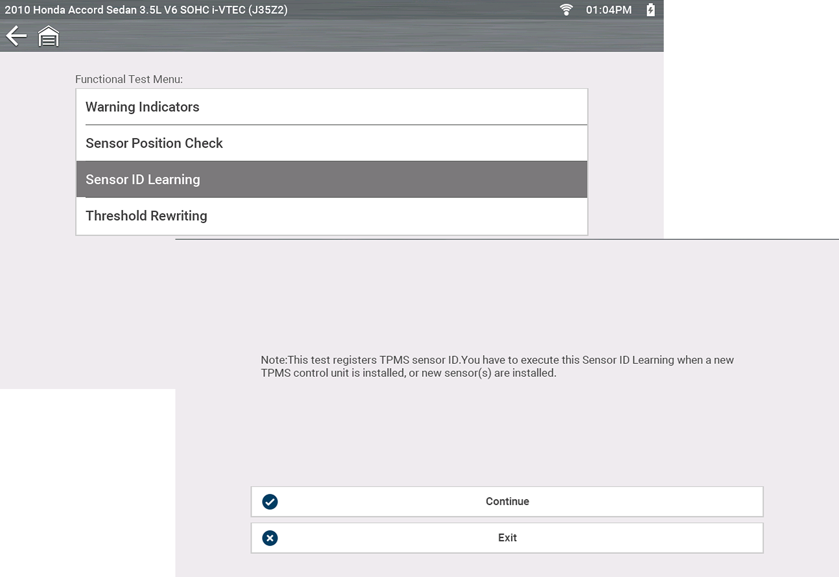
Task: Click the battery charging indicator icon
Action: coord(650,10)
